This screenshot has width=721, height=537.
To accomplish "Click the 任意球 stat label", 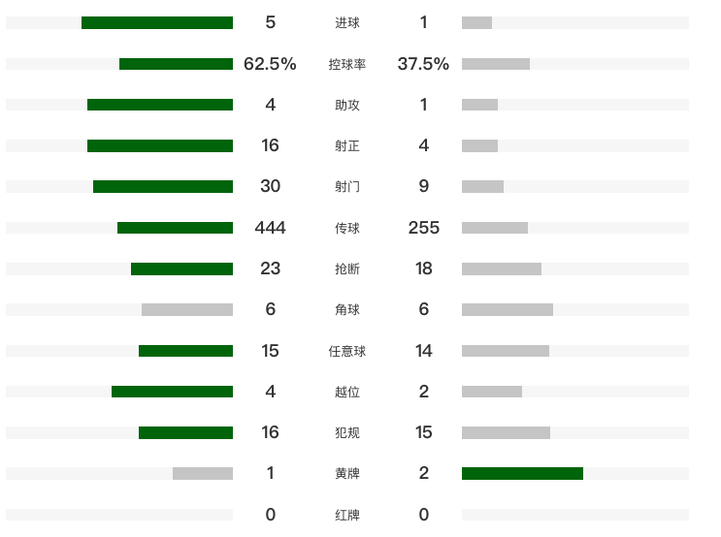I will 346,351.
